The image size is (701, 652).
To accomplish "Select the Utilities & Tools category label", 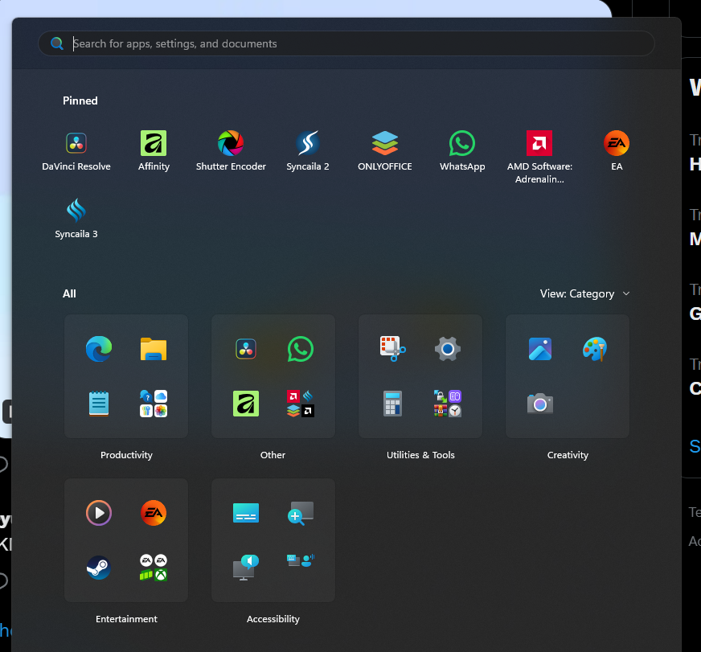I will (x=420, y=455).
